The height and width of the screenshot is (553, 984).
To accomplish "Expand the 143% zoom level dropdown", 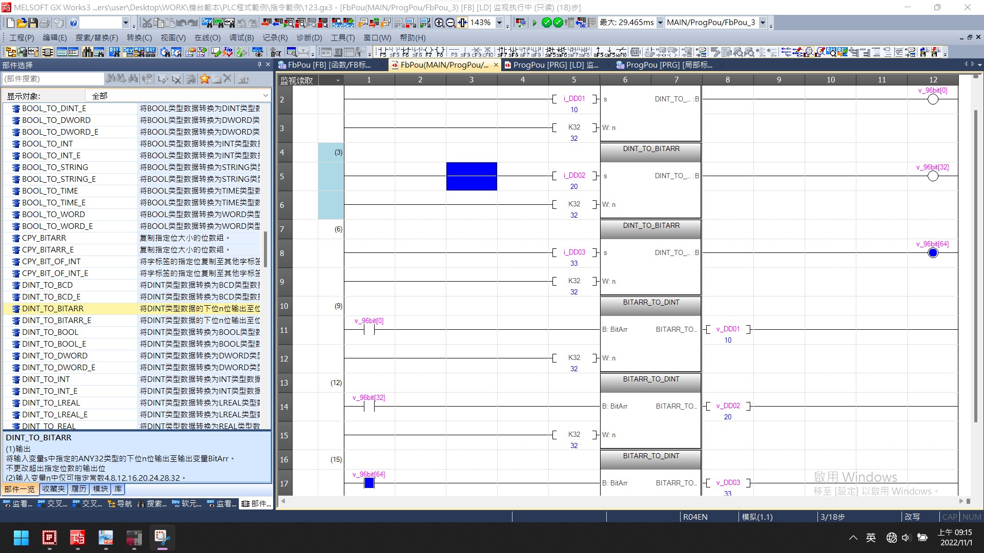I will click(x=499, y=23).
